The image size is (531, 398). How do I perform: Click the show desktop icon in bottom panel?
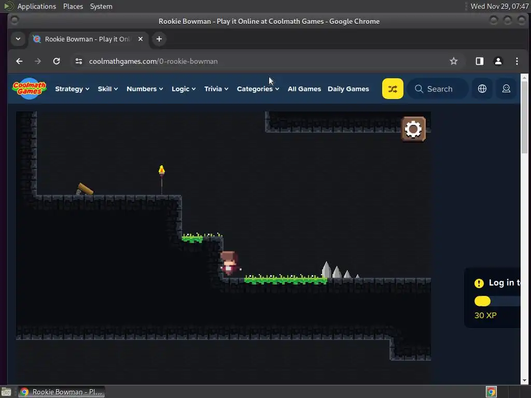(x=6, y=392)
